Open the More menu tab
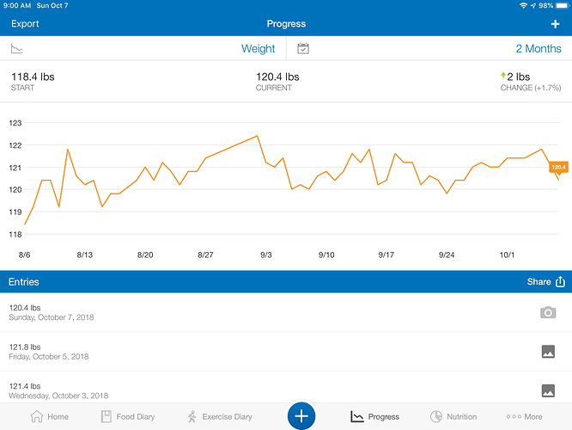Screen dimensions: 572x430 tap(524, 416)
